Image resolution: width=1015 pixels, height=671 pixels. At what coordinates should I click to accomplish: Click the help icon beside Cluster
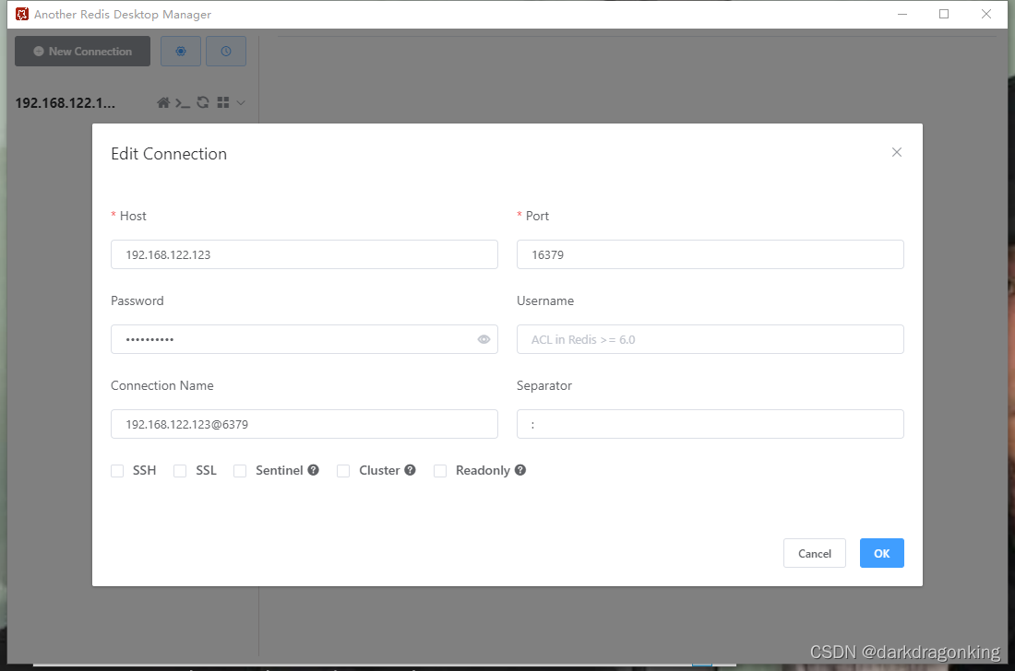411,470
